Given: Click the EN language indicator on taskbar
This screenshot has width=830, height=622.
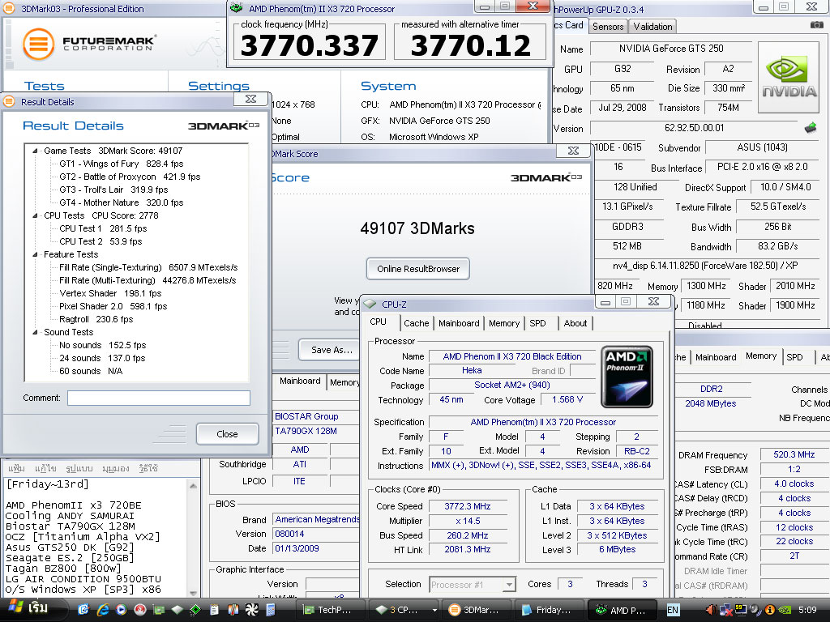Looking at the screenshot, I should point(673,610).
